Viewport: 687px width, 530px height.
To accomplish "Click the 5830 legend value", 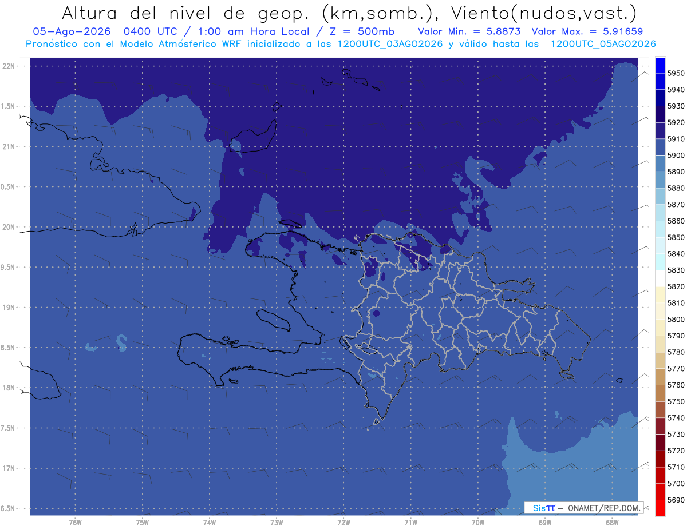I will point(676,270).
